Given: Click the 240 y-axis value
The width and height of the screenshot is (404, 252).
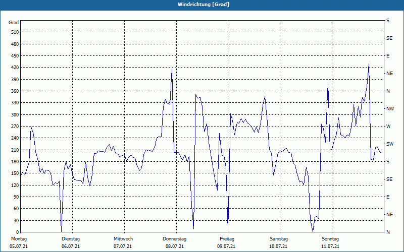Looking at the screenshot, I should pos(15,138).
